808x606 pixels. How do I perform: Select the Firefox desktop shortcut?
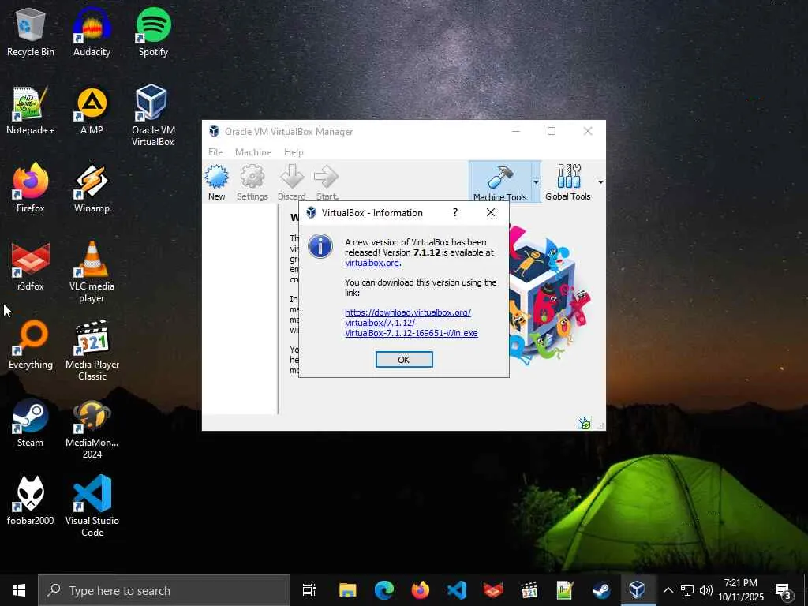[x=31, y=189]
